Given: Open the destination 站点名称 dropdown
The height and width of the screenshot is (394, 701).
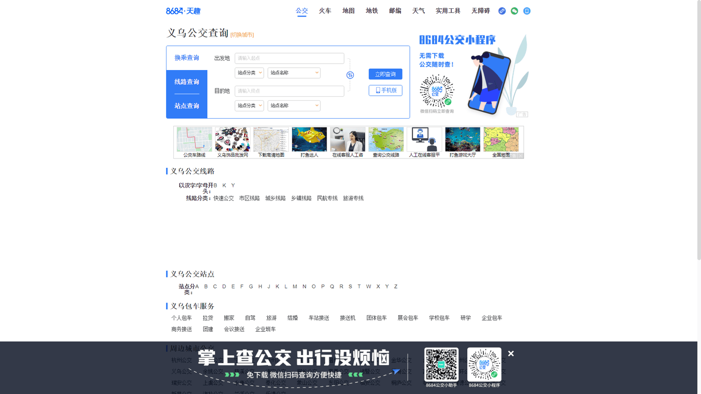Looking at the screenshot, I should pos(294,106).
